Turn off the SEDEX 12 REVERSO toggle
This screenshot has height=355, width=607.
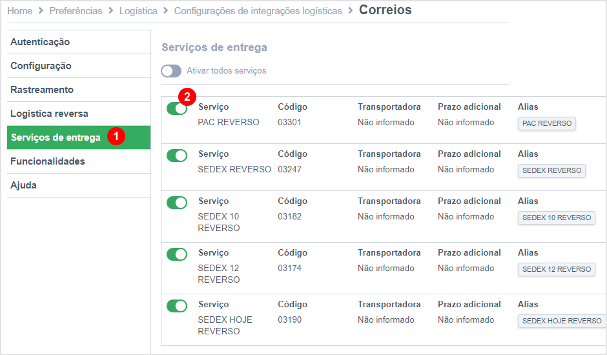click(x=177, y=254)
